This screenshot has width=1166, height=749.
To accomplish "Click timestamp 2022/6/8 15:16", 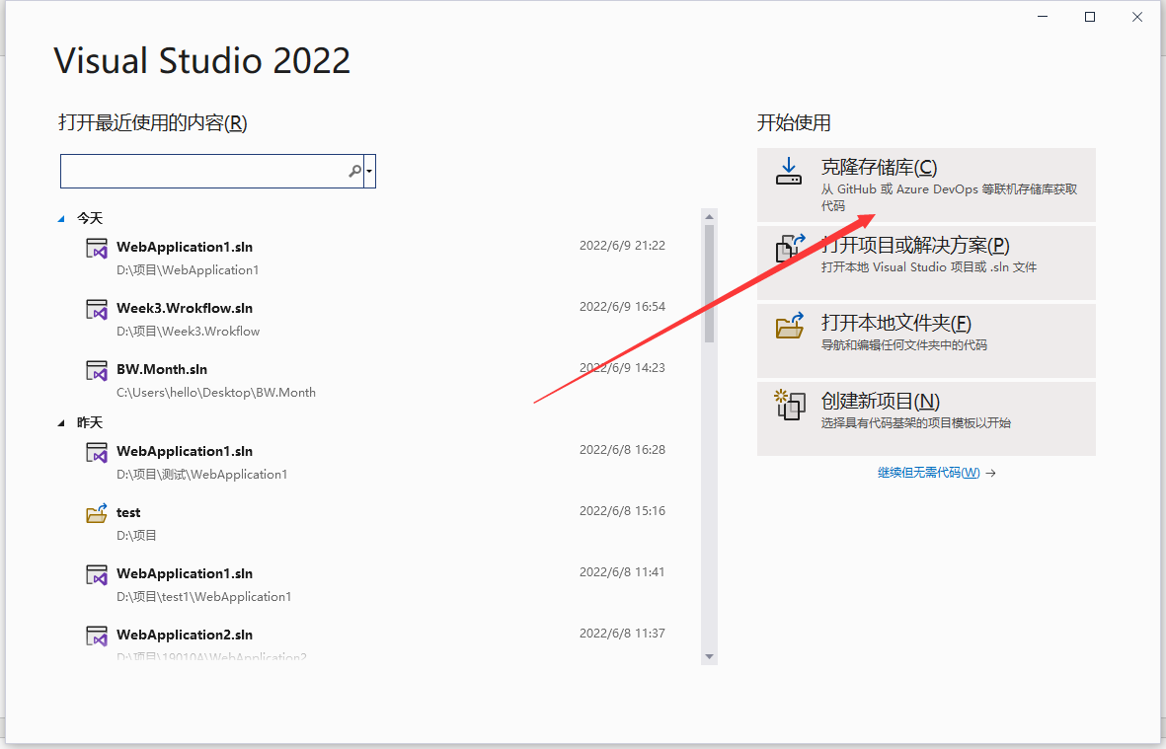I will pos(622,510).
